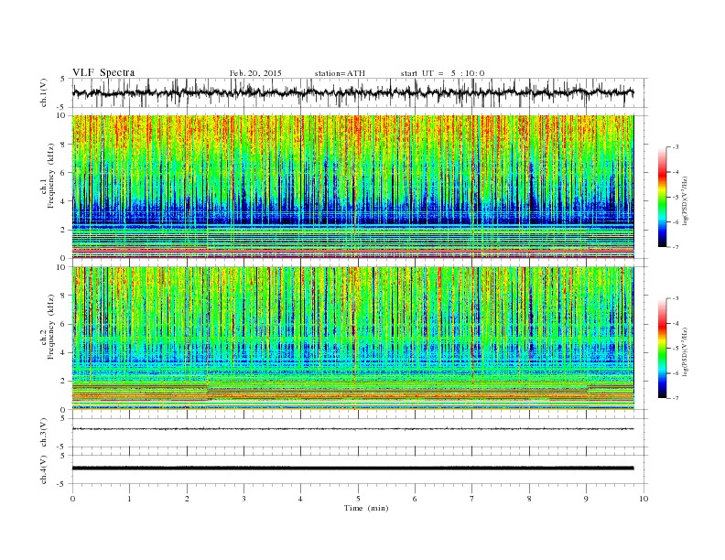725x560 pixels.
Task: Click time axis tick label "5"
Action: point(358,499)
